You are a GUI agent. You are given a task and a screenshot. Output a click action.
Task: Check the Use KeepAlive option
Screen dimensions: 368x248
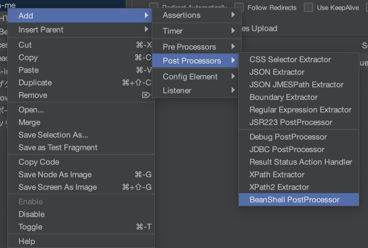308,8
